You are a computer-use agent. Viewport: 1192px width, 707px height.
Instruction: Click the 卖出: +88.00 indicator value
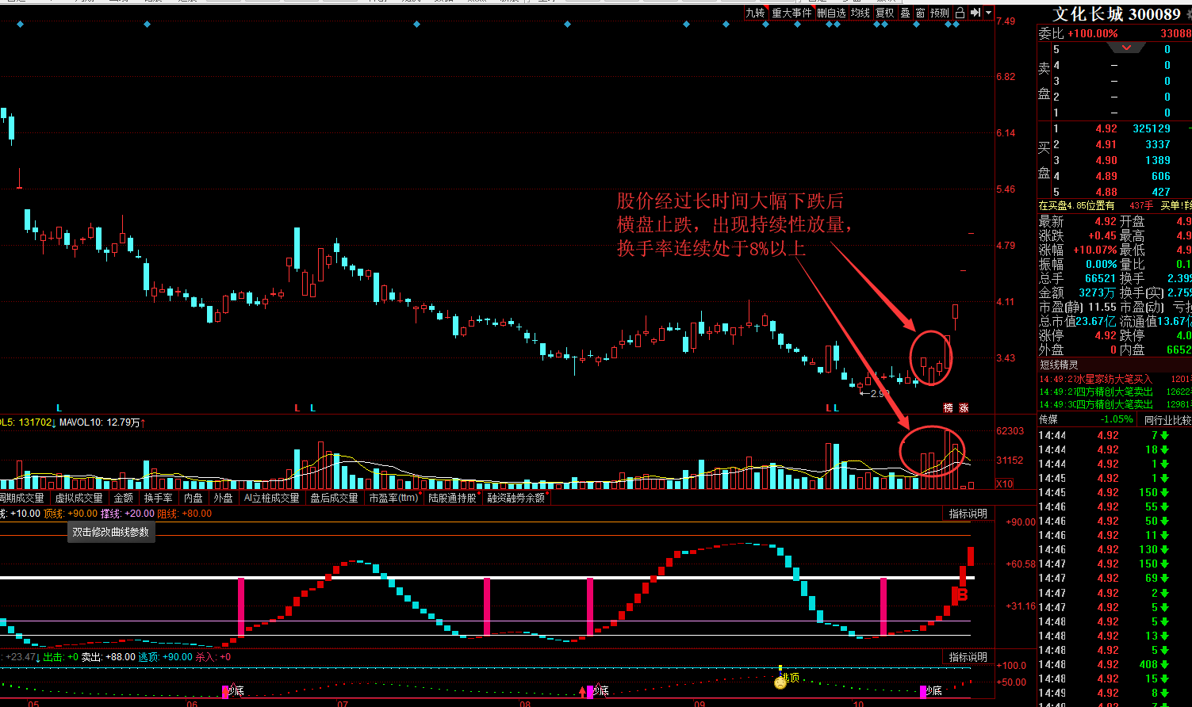(x=109, y=657)
